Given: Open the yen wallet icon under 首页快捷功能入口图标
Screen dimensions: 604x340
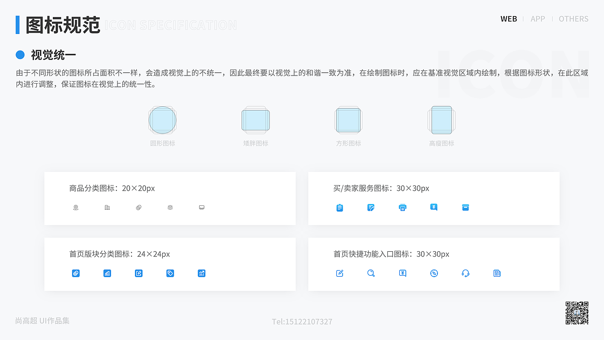Looking at the screenshot, I should pos(402,273).
